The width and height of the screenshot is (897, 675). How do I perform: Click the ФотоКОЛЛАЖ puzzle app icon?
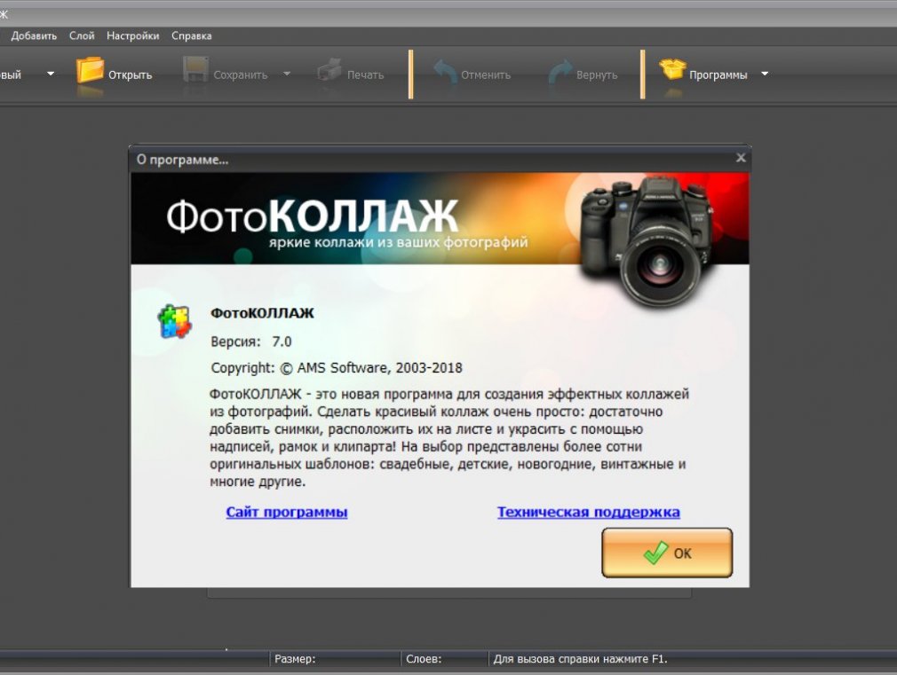coord(174,321)
